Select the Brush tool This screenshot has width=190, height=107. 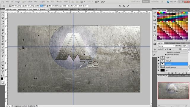3,33
